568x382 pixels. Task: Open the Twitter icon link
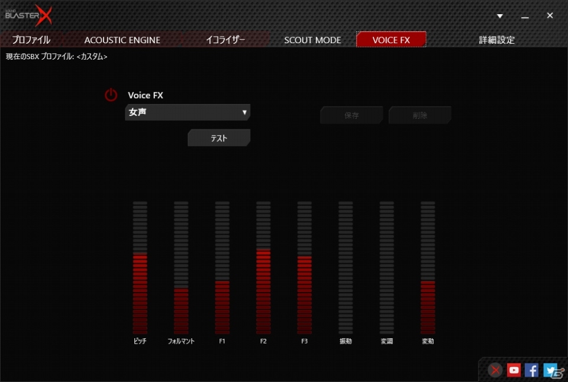point(550,370)
